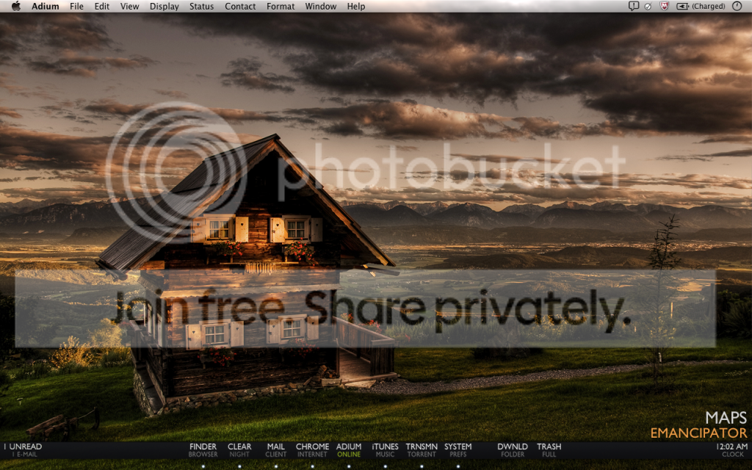
Task: Open Finder Browser from the dock
Action: tap(203, 450)
